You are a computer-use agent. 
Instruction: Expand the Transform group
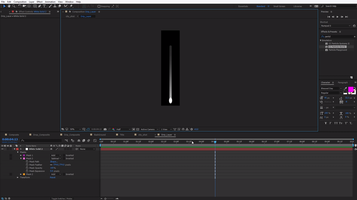18,177
